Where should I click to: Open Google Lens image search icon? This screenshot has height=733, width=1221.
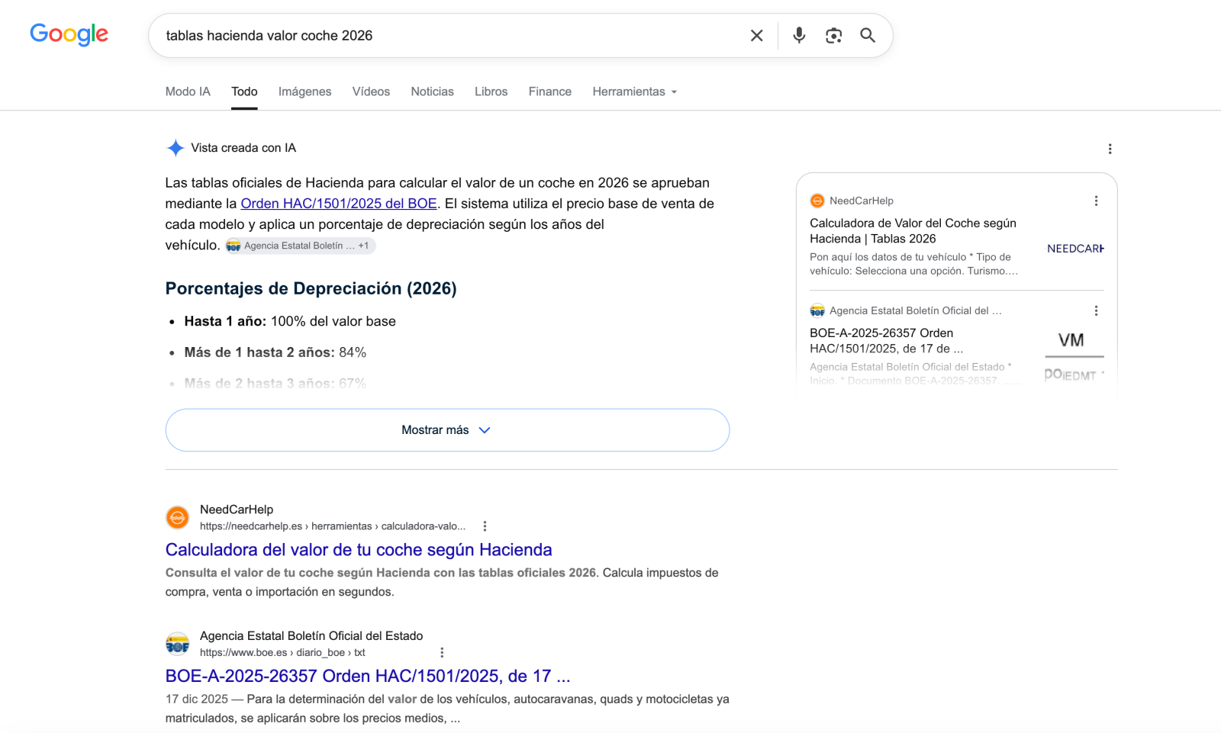tap(833, 35)
